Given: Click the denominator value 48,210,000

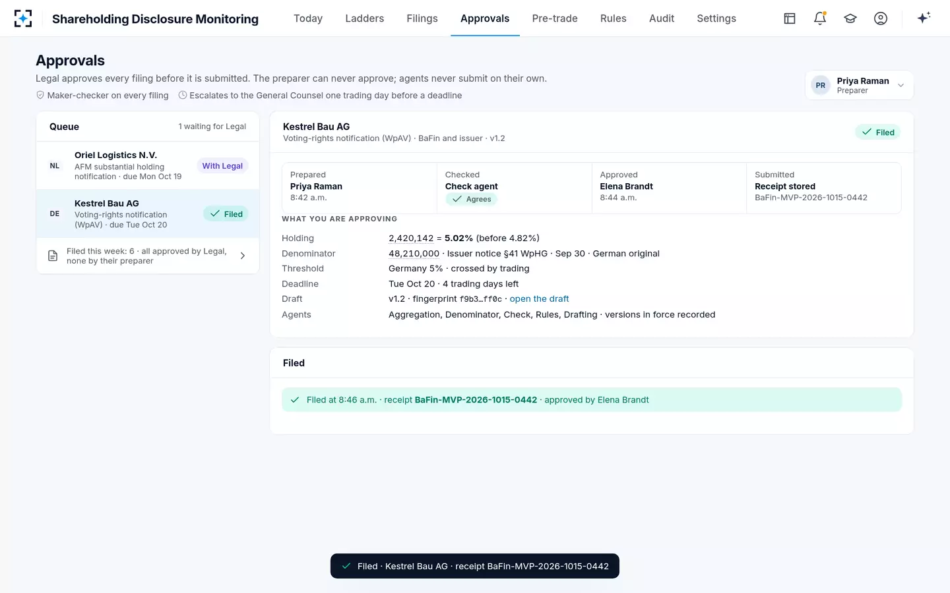Looking at the screenshot, I should pos(414,253).
